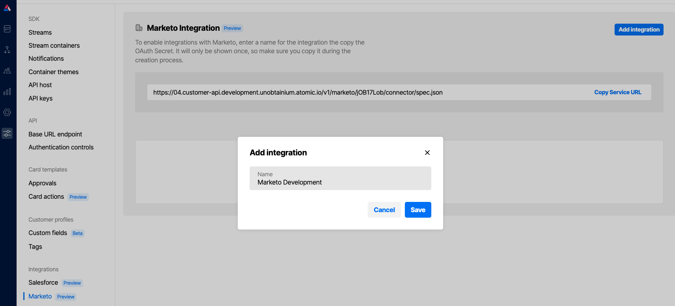The image size is (675, 306).
Task: Open Card actions page
Action: pos(46,196)
